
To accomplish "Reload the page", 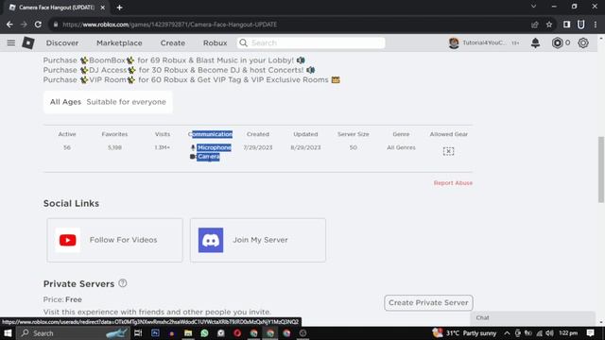I will 38,25.
